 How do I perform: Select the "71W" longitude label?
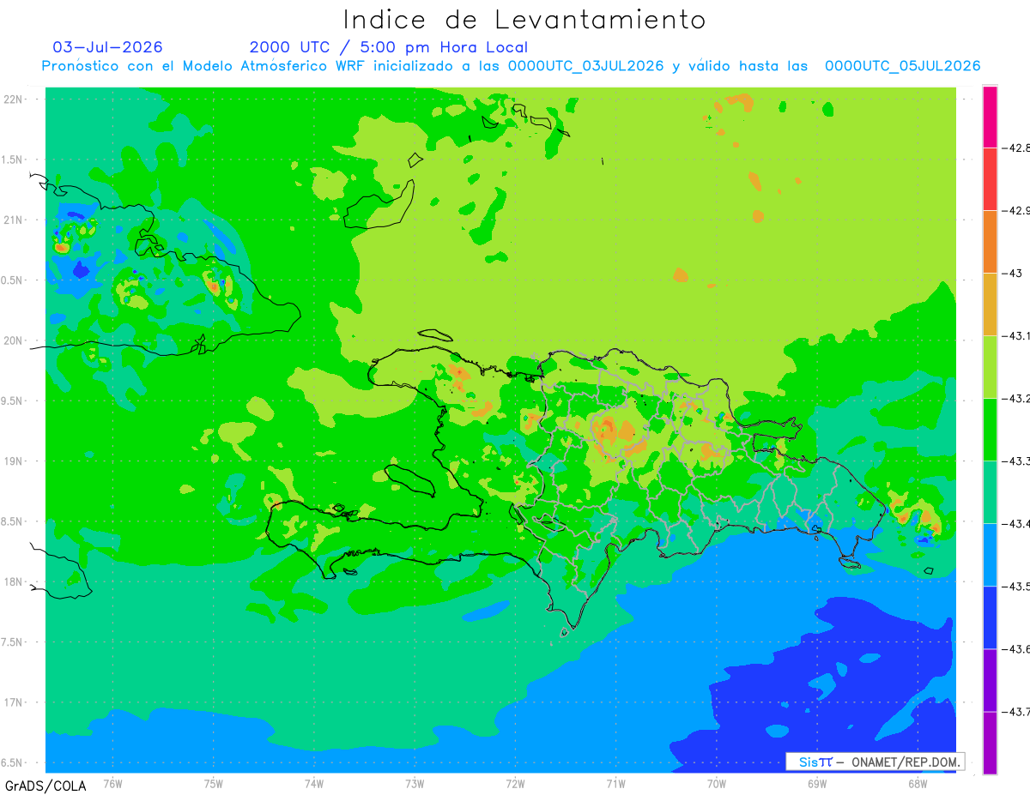point(615,784)
